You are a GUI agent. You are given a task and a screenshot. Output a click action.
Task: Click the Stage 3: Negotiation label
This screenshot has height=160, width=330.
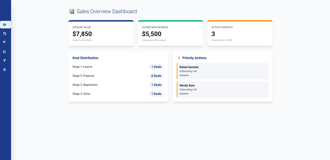[x=85, y=85]
